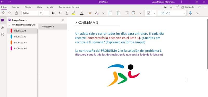This screenshot has width=208, height=97.
Task: Click the Compartir share button
Action: (x=188, y=7)
